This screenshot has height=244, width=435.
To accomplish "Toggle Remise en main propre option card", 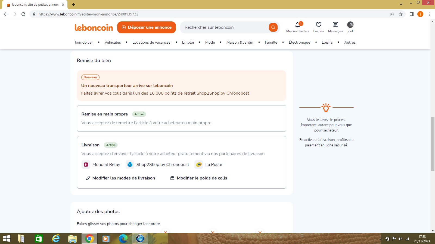I will click(182, 118).
